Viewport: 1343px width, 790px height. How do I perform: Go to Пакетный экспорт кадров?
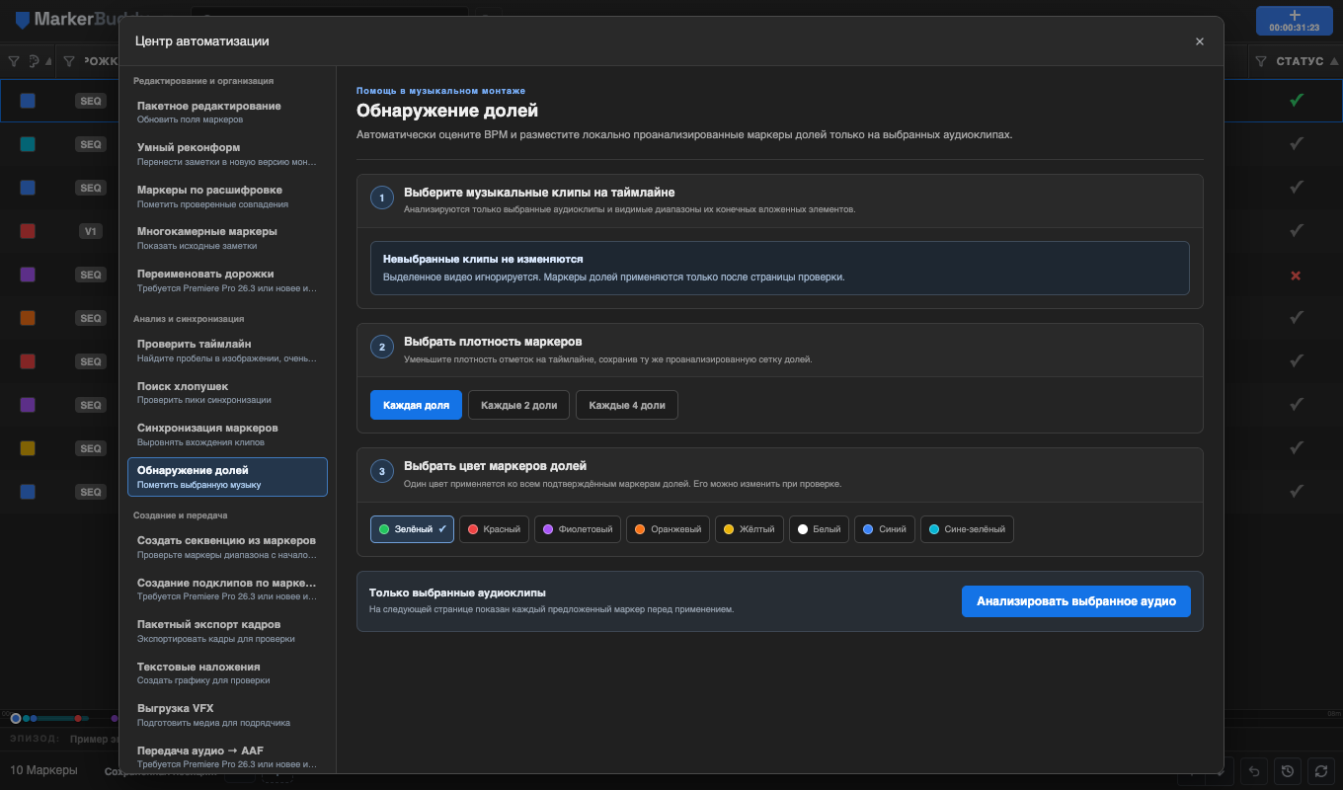click(227, 631)
